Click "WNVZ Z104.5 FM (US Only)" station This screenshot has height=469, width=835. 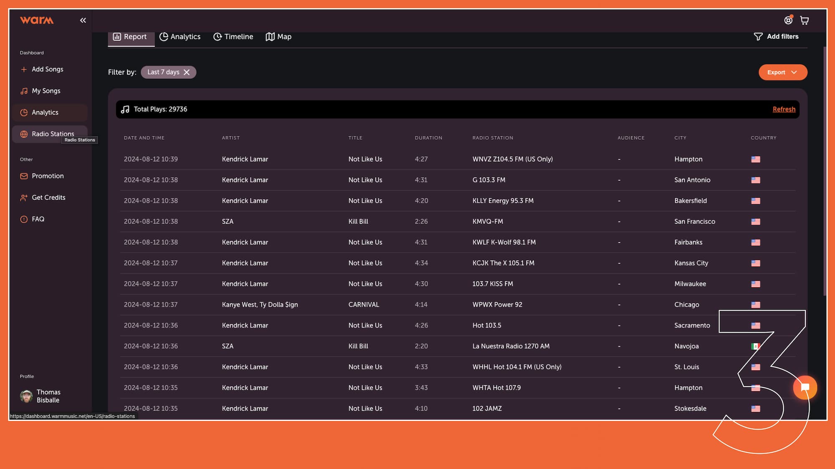pyautogui.click(x=512, y=159)
